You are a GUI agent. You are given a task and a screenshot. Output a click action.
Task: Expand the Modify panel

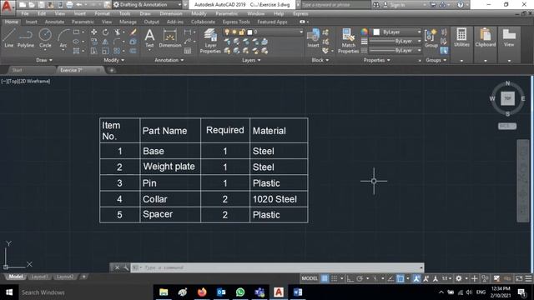[x=113, y=60]
